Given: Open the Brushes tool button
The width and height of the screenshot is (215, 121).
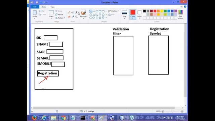Looking at the screenshot, I should [x=83, y=13].
